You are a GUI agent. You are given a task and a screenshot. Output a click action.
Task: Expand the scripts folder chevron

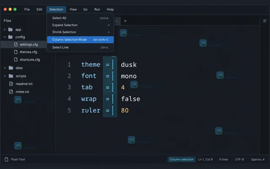coord(5,76)
